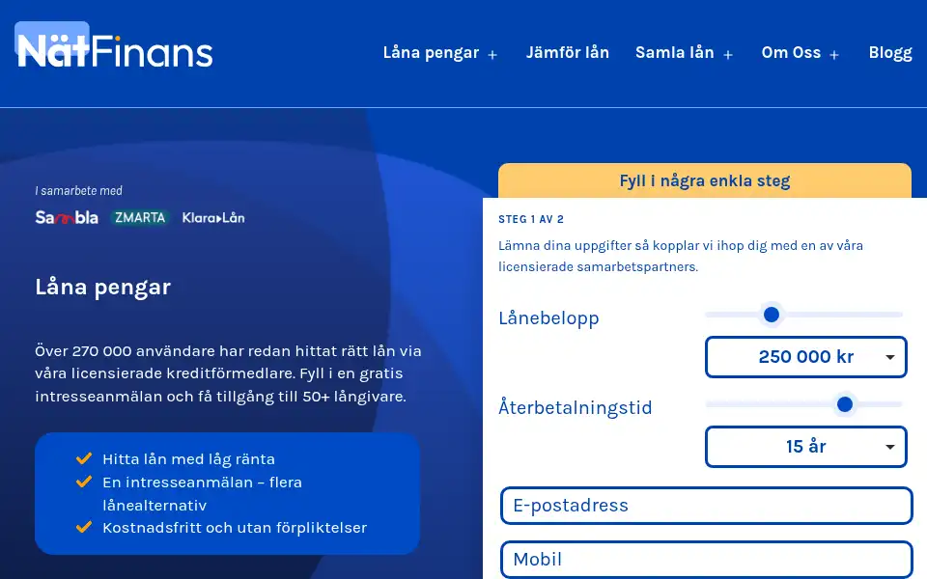
Task: Focus the Mobil input field
Action: 707,560
